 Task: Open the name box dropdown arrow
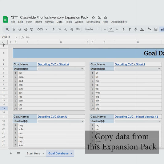click(x=16, y=37)
